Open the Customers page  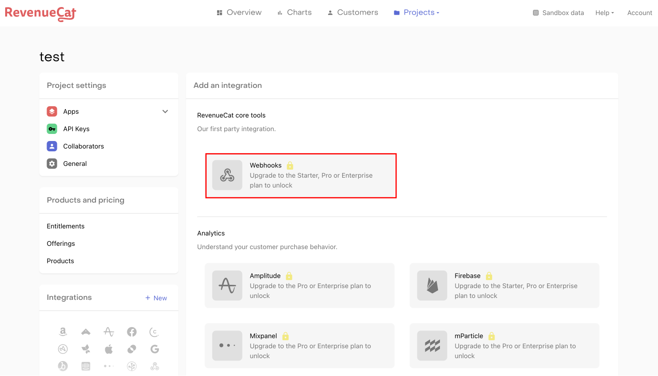[352, 13]
